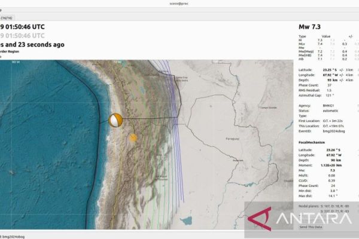Click the Santa Cruz de la Sierra map label
The height and width of the screenshot is (239, 359).
pyautogui.click(x=182, y=79)
